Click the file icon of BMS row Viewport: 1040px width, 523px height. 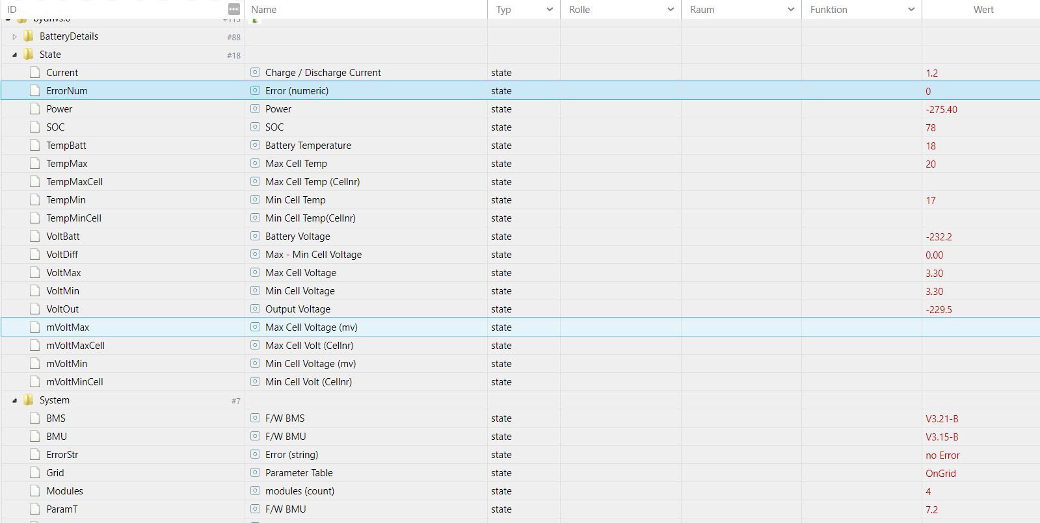[x=35, y=418]
